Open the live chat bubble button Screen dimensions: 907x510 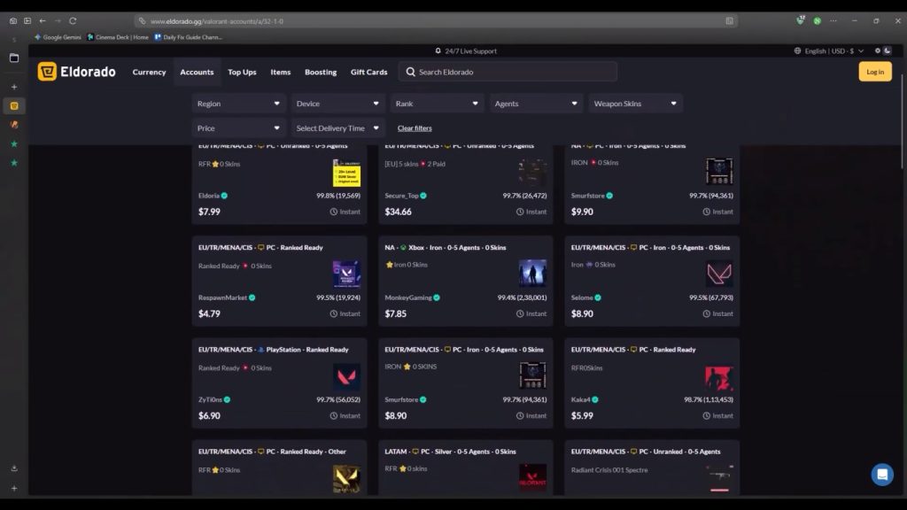tap(882, 475)
